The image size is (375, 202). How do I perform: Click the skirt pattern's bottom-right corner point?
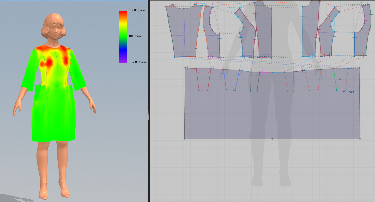[360, 139]
